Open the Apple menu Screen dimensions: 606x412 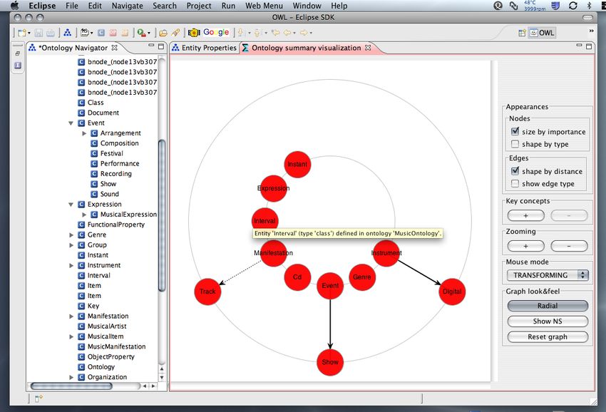point(15,6)
